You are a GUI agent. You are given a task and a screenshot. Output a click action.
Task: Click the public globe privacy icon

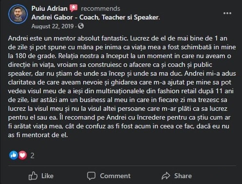[x=81, y=26]
